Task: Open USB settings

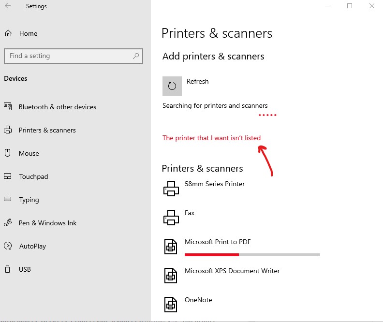Action: click(x=25, y=269)
